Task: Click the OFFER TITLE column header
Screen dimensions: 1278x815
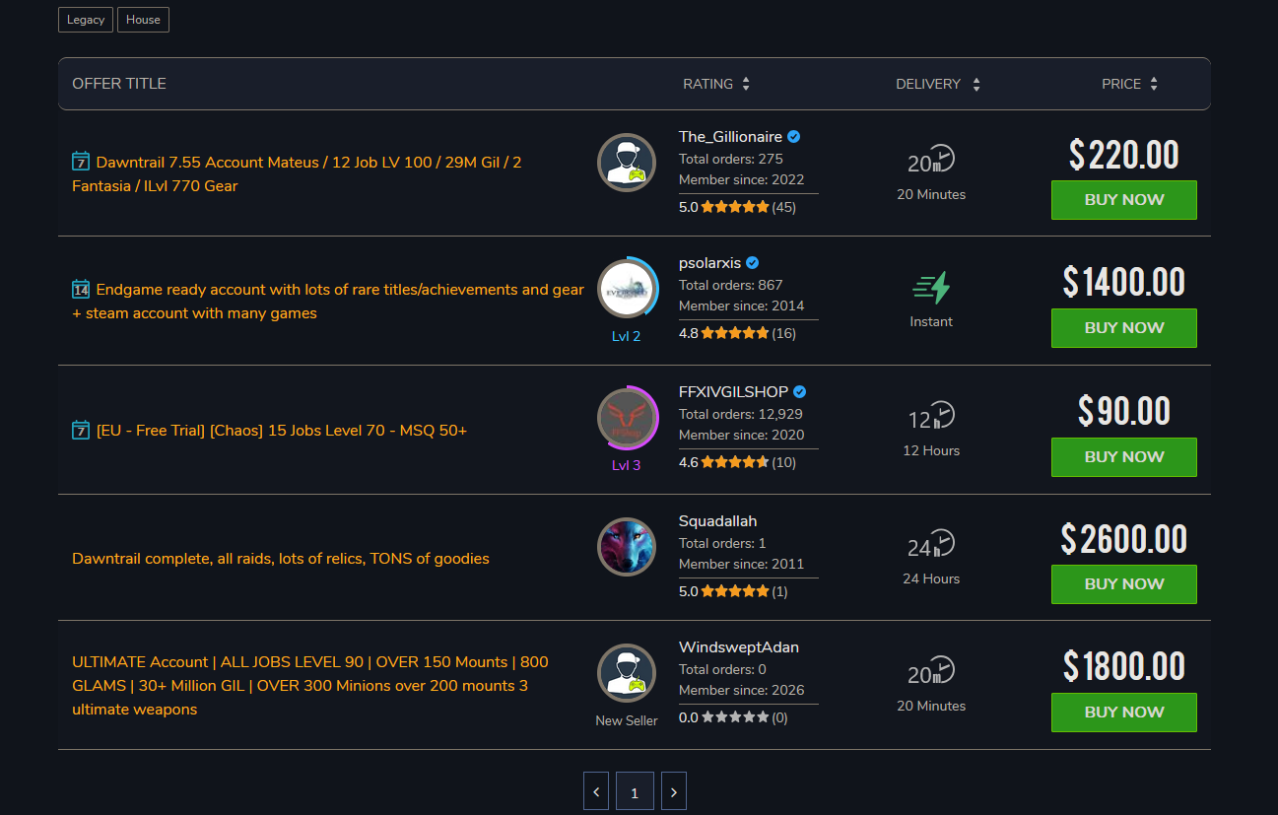Action: 119,84
